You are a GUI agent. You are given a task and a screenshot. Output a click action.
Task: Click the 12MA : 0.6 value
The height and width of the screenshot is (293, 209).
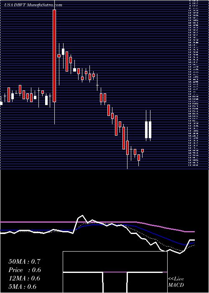pyautogui.click(x=24, y=278)
